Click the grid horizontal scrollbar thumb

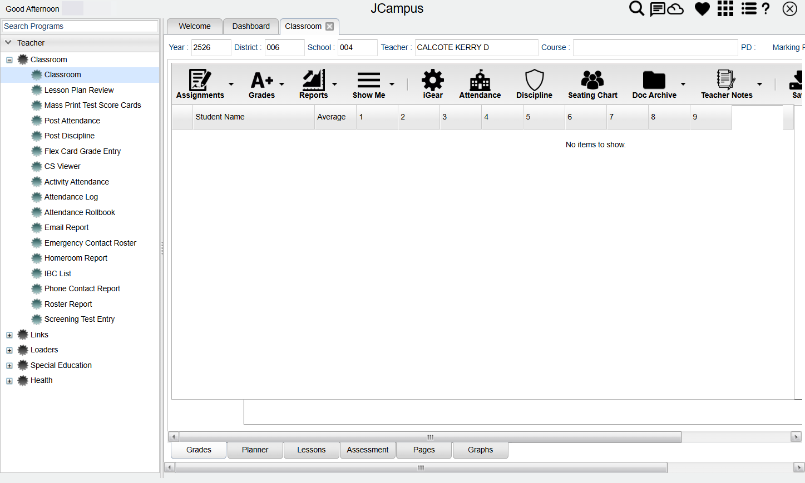[x=430, y=437]
